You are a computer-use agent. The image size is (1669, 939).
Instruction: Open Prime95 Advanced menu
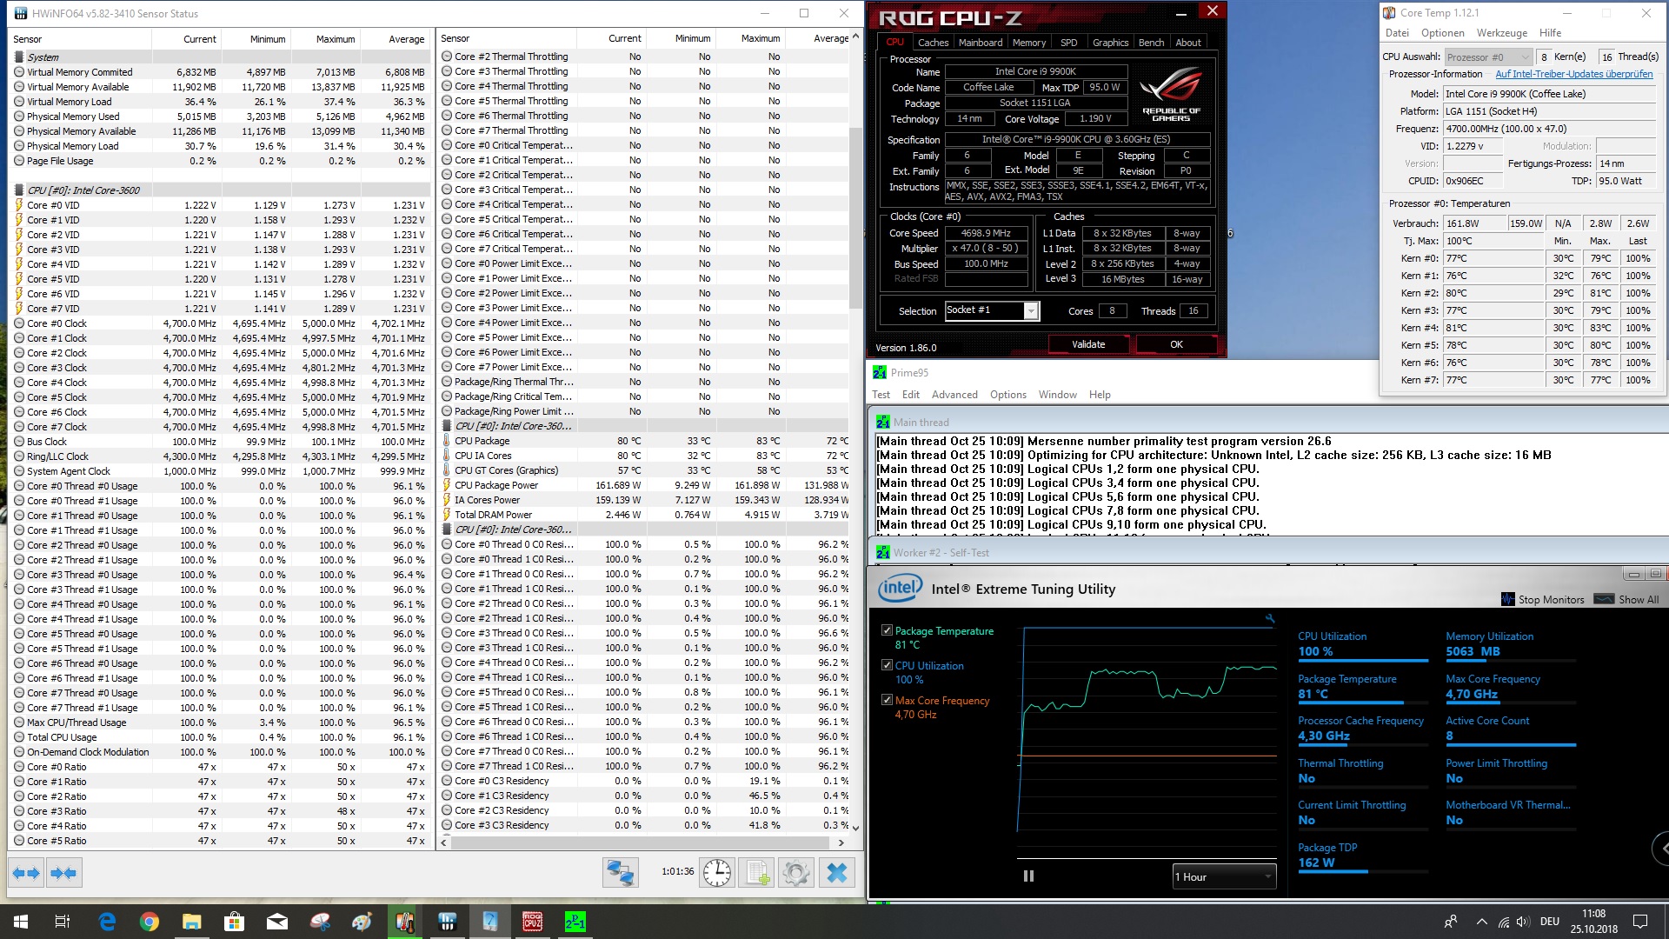point(954,394)
